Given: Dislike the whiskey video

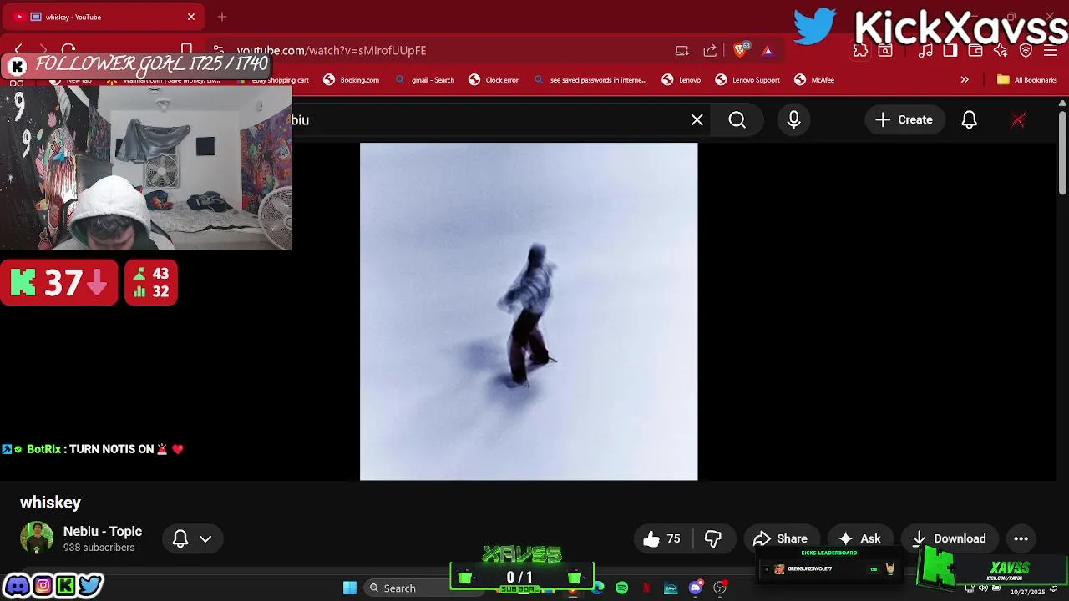Looking at the screenshot, I should click(713, 539).
